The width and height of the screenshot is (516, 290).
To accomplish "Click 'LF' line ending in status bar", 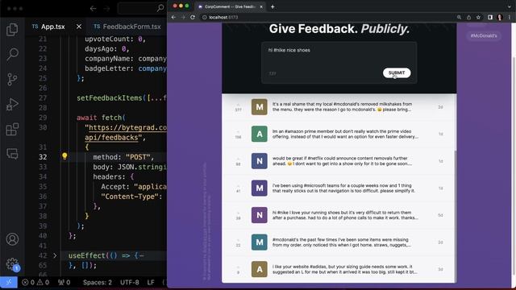I will (x=151, y=282).
